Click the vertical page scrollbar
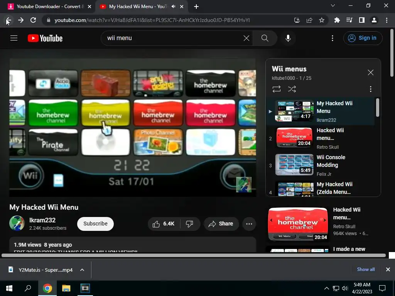The width and height of the screenshot is (395, 296). [392, 52]
